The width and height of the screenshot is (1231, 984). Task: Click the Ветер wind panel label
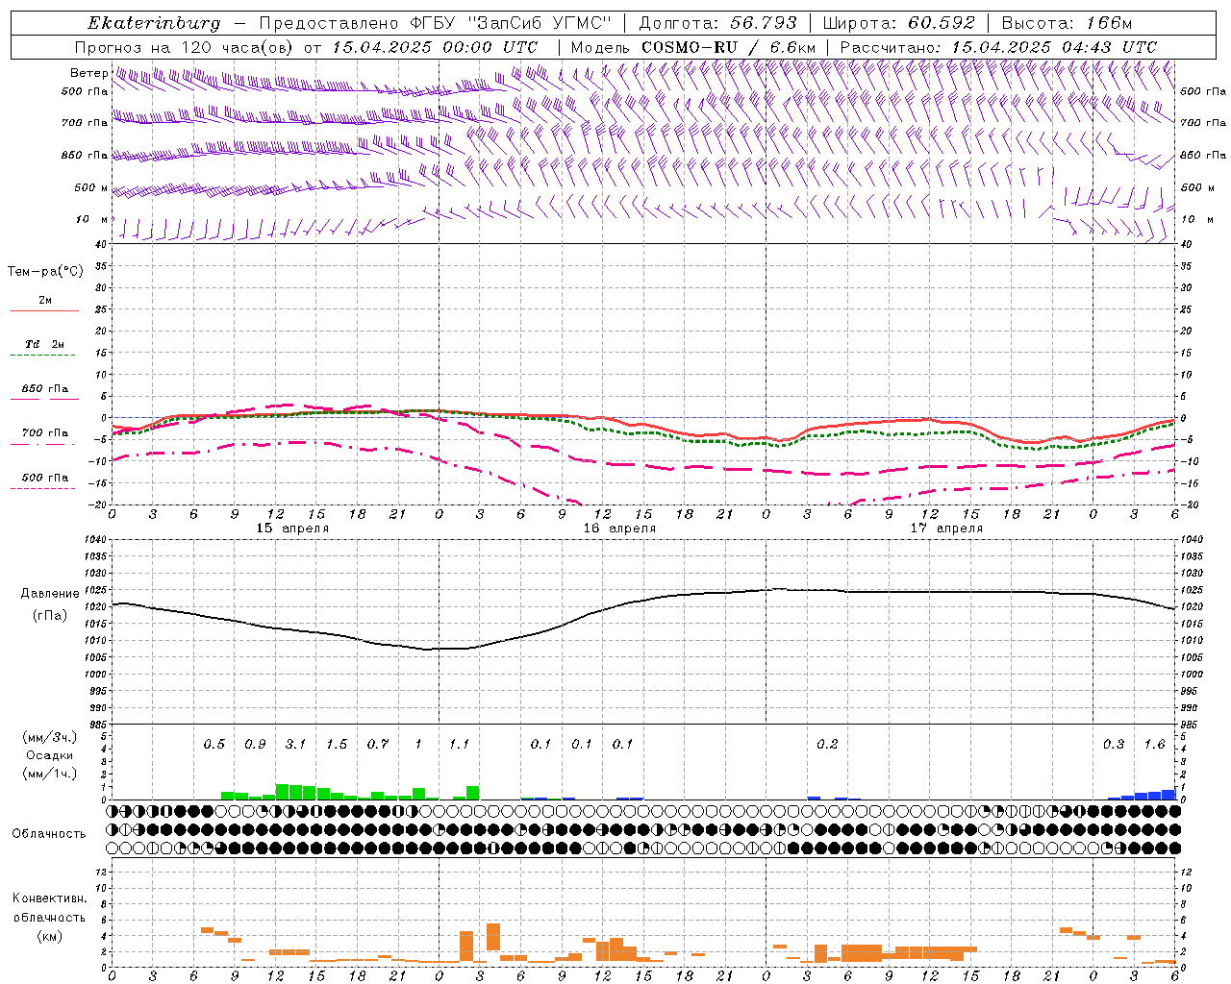click(88, 73)
